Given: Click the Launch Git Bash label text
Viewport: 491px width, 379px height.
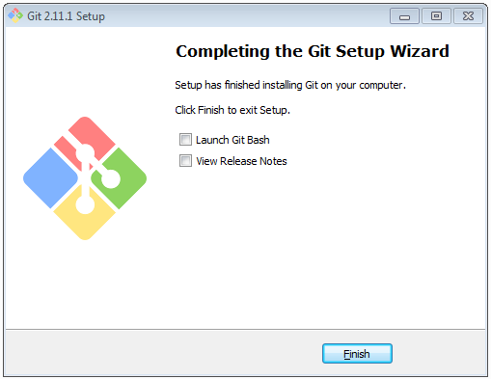Looking at the screenshot, I should pyautogui.click(x=232, y=140).
